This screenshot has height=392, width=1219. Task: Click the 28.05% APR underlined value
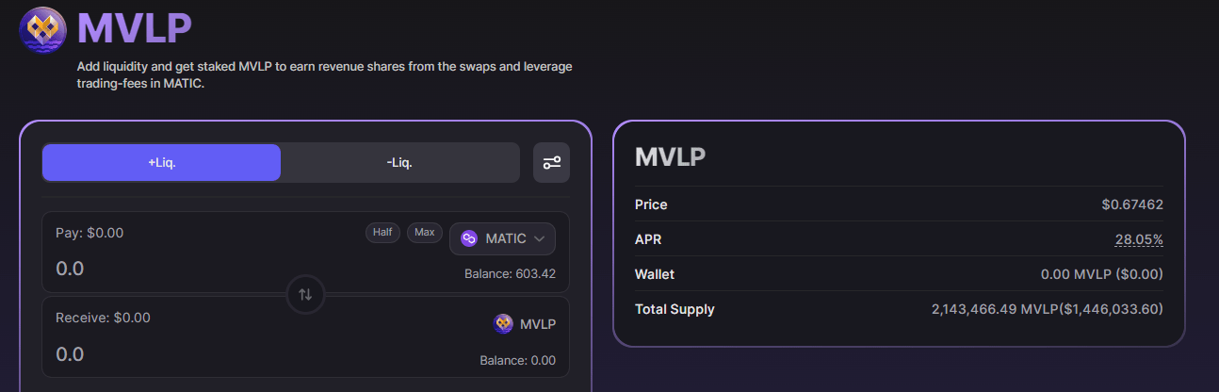pos(1139,239)
